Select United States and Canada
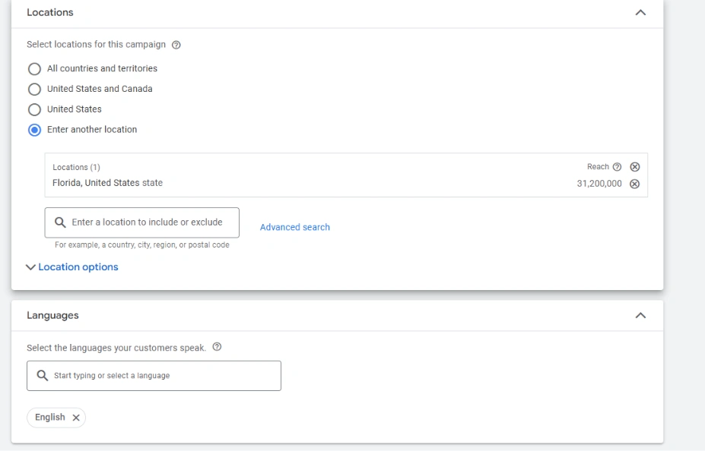 click(x=34, y=89)
